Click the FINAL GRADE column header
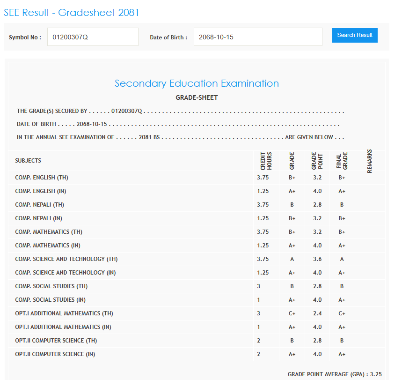The height and width of the screenshot is (380, 402). pos(342,161)
